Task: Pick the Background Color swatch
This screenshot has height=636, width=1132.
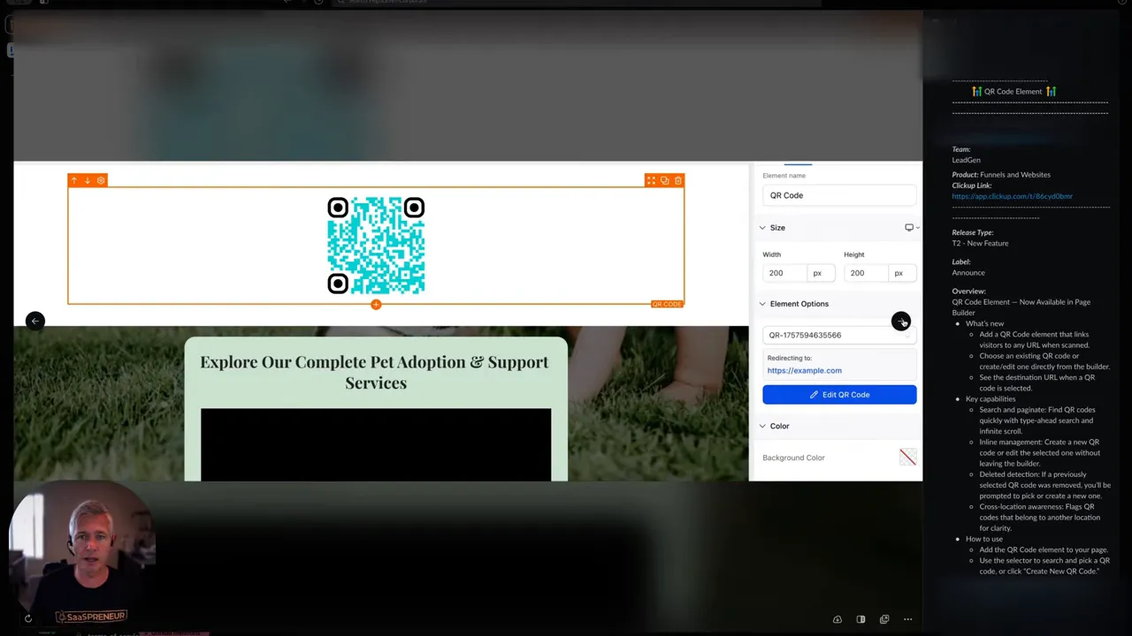Action: point(907,457)
